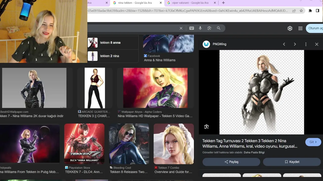Screen dimensions: 323x181
Task: Visit the source page with Git button
Action: point(313,142)
